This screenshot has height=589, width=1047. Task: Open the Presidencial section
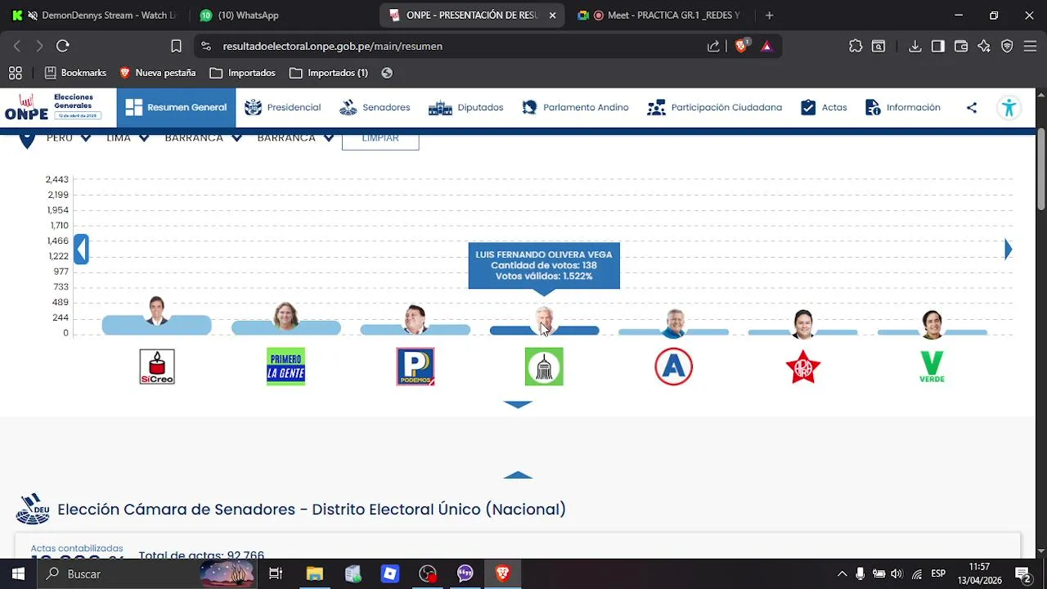[282, 107]
